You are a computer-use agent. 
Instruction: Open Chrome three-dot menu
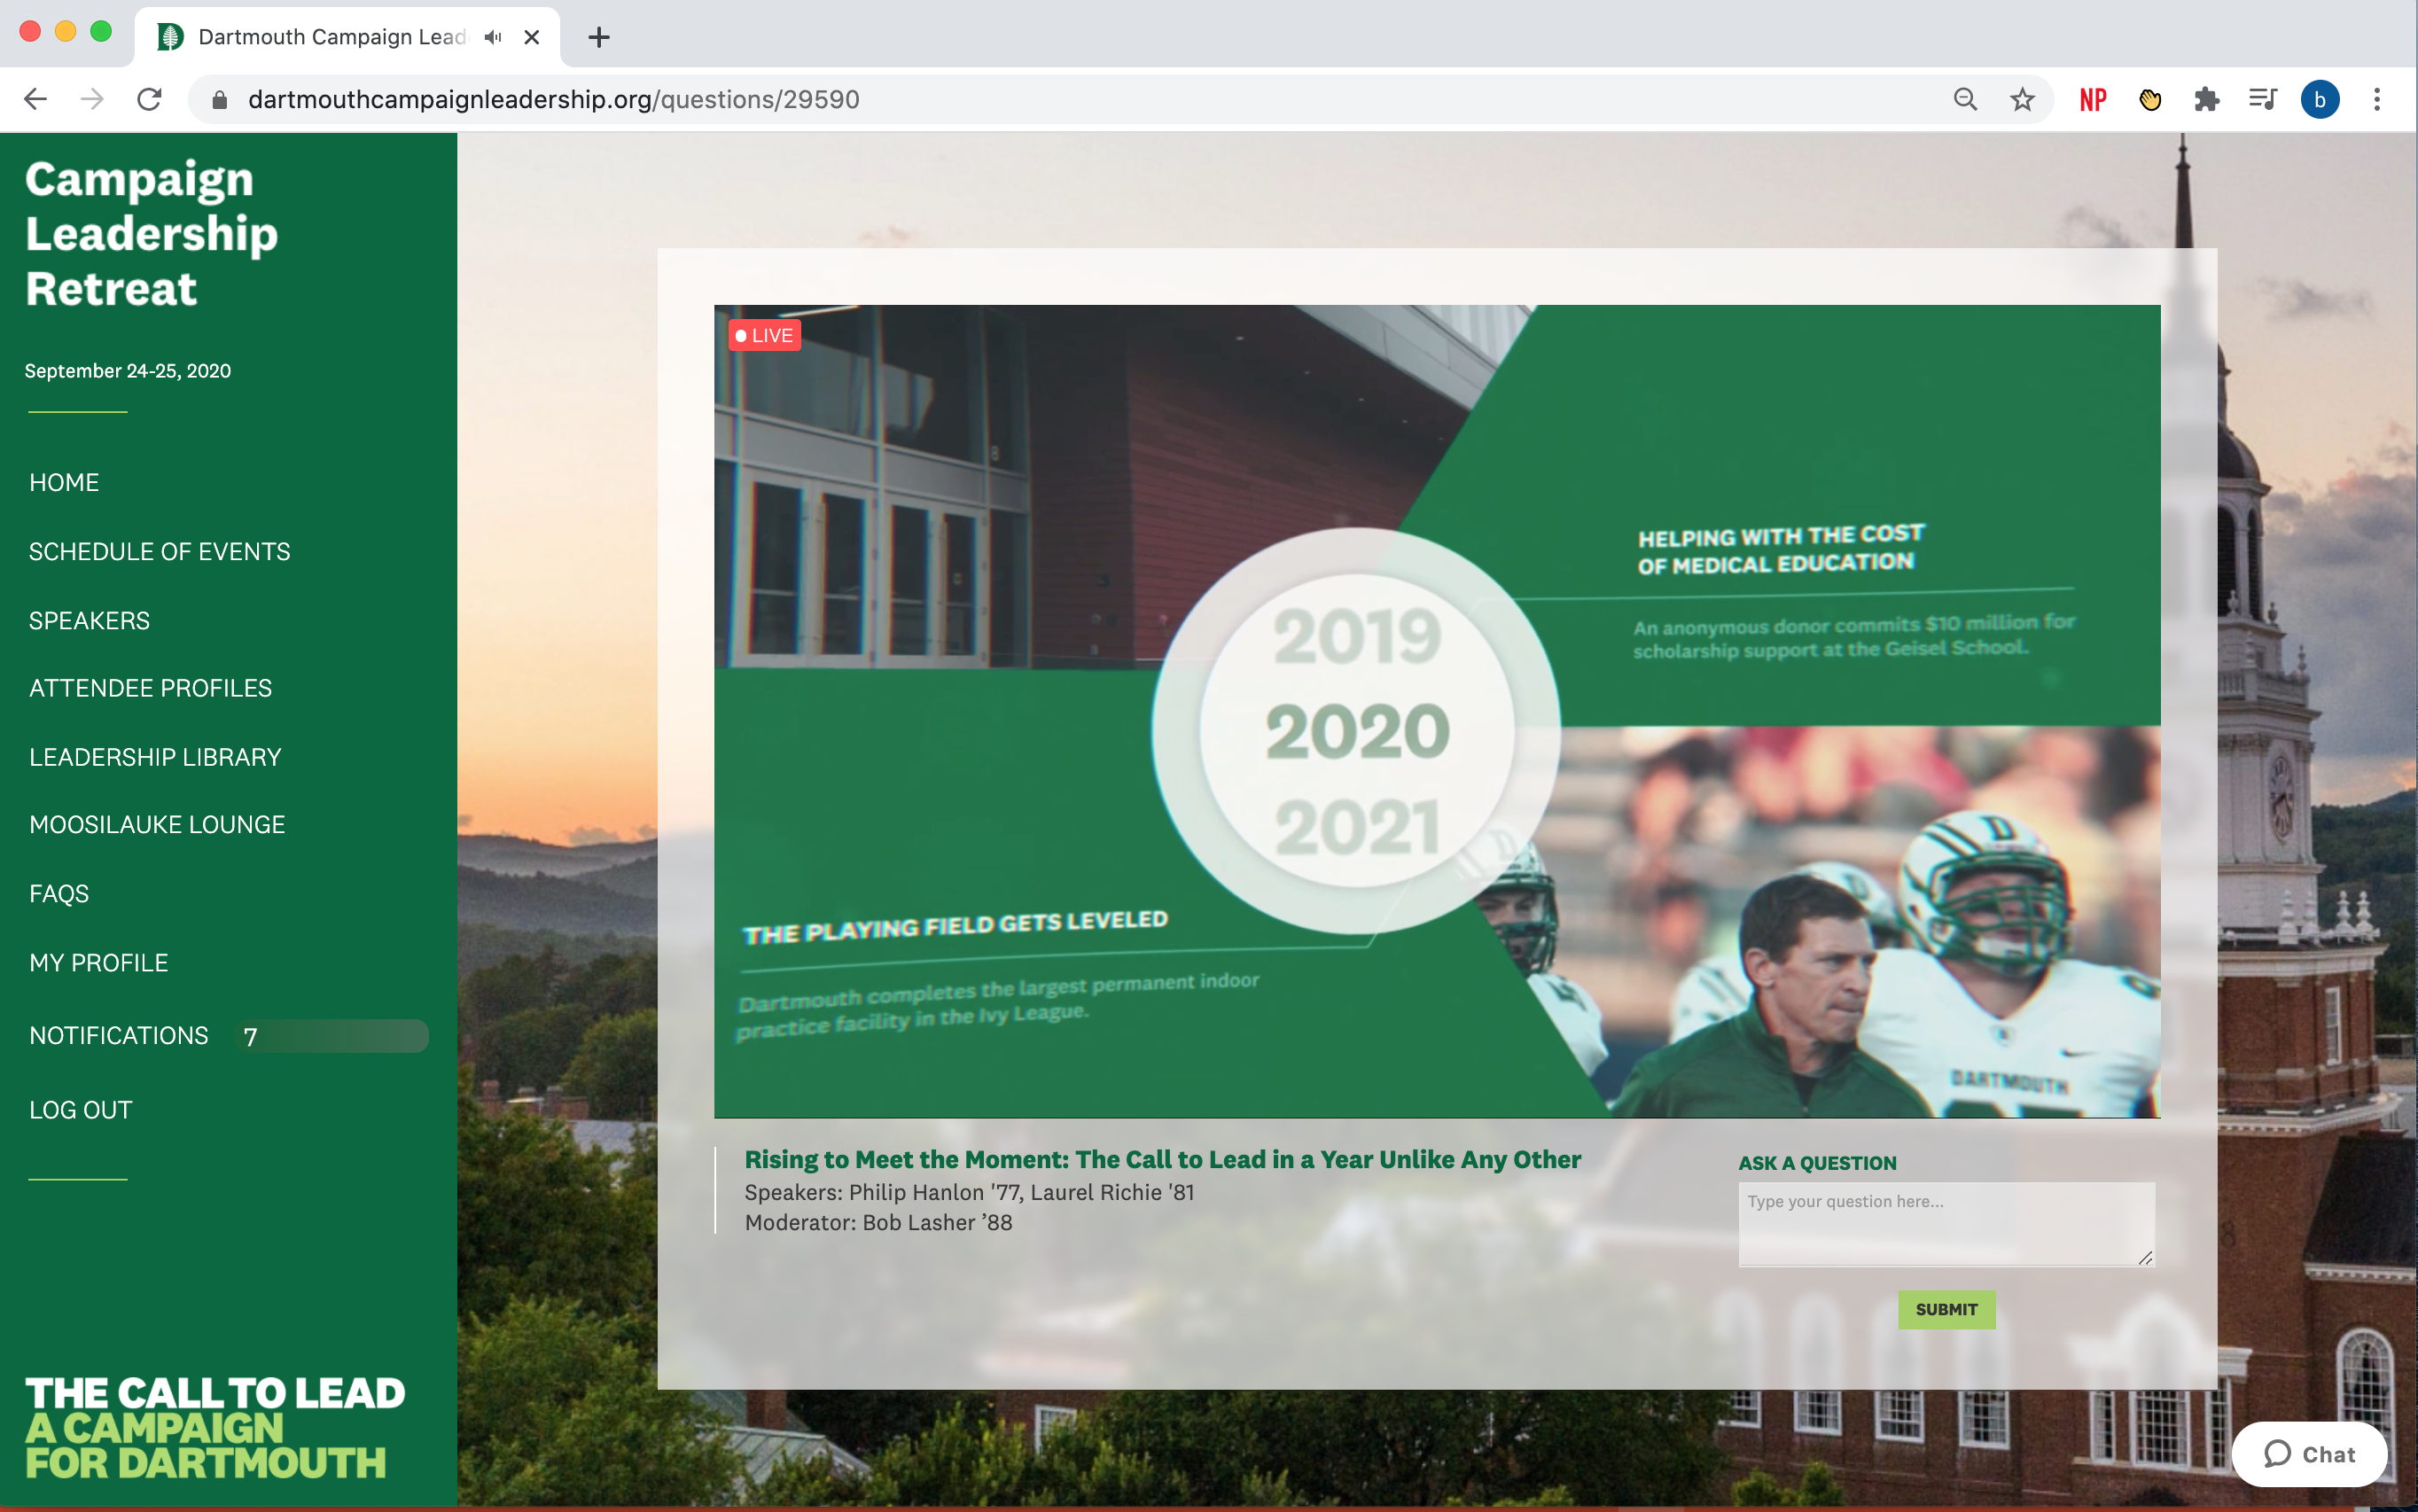click(2377, 99)
